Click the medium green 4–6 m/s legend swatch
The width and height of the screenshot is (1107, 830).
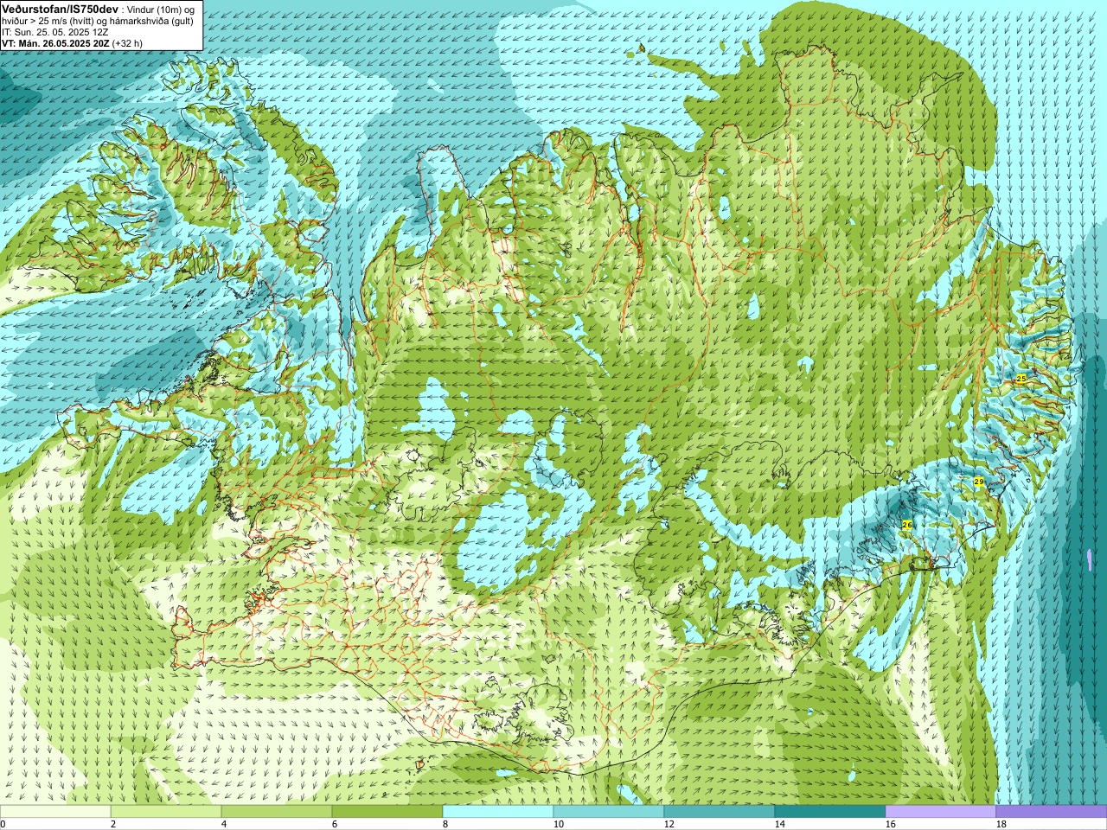277,812
